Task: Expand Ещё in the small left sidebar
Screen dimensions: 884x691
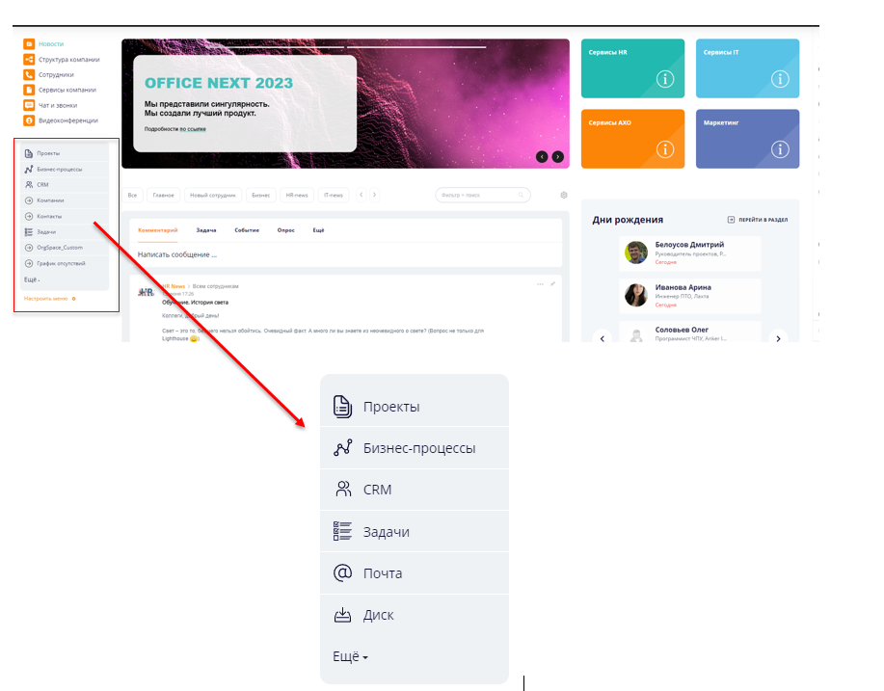Action: pyautogui.click(x=32, y=279)
